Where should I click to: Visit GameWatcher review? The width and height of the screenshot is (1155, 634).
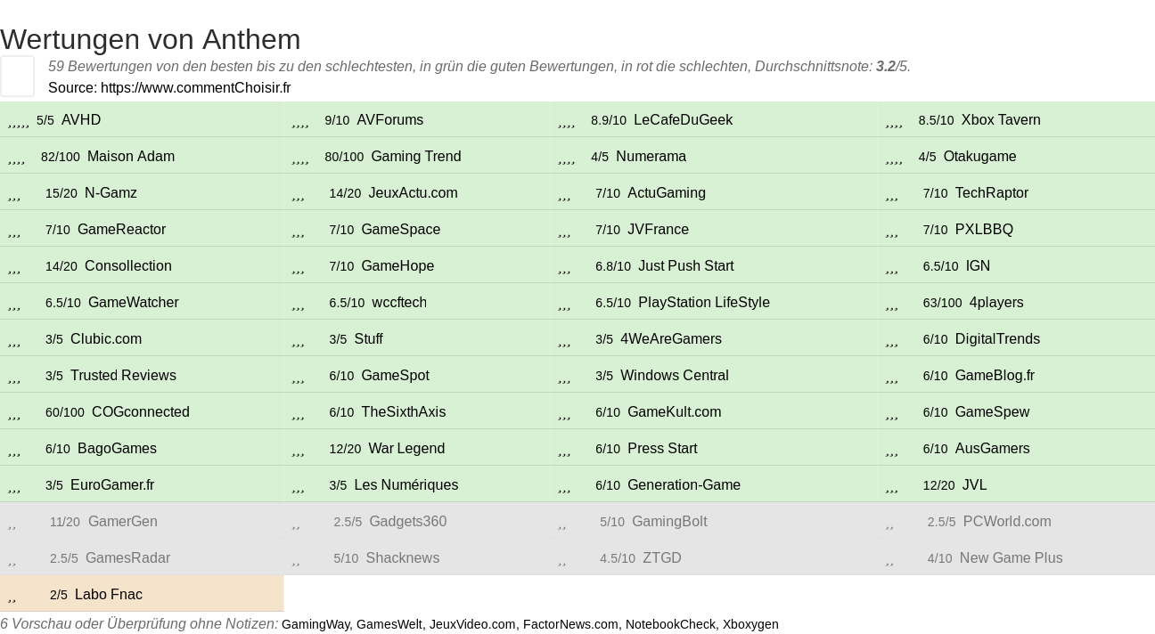point(134,303)
